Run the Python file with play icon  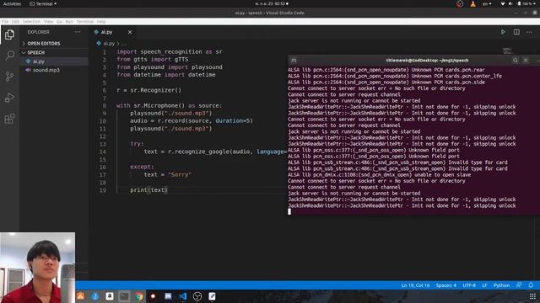503,32
